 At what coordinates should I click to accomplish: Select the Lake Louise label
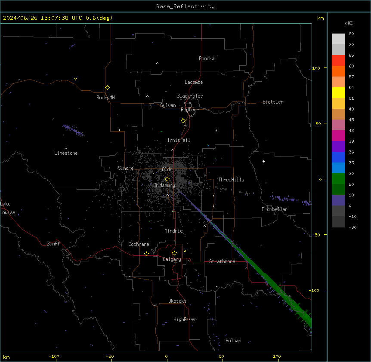click(x=8, y=208)
